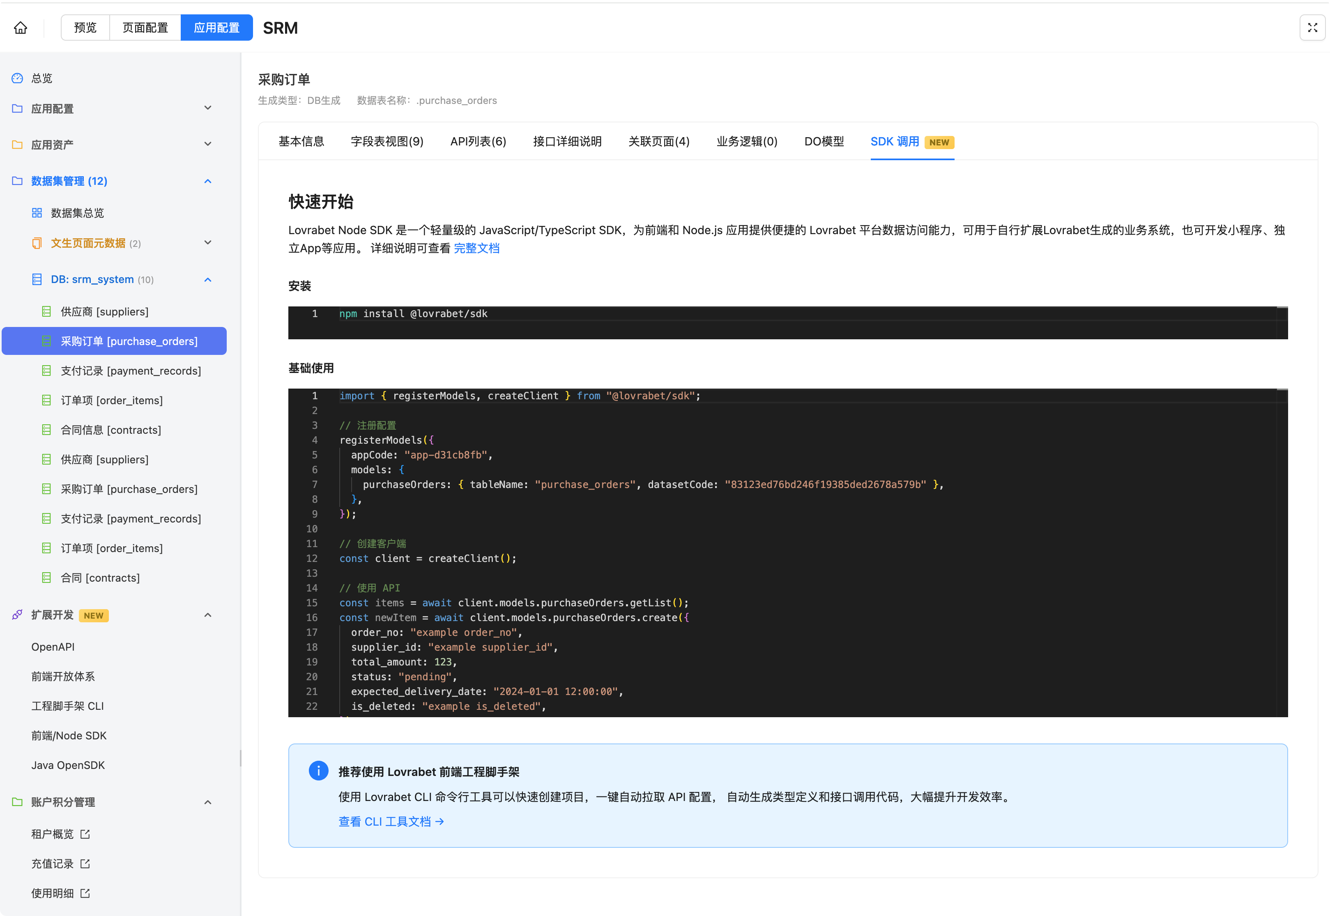Open the 基本信息 tab
The width and height of the screenshot is (1330, 916).
coord(301,141)
